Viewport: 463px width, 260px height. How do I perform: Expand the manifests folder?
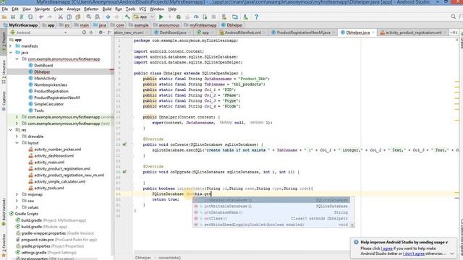coord(11,46)
